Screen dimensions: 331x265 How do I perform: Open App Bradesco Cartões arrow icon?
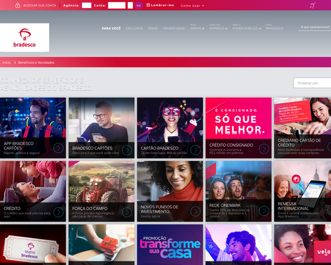point(58,148)
